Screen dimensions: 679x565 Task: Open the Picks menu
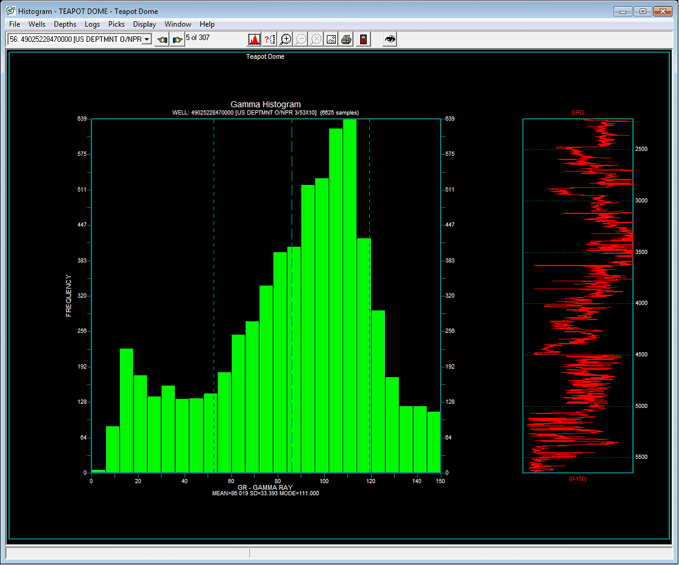coord(116,24)
